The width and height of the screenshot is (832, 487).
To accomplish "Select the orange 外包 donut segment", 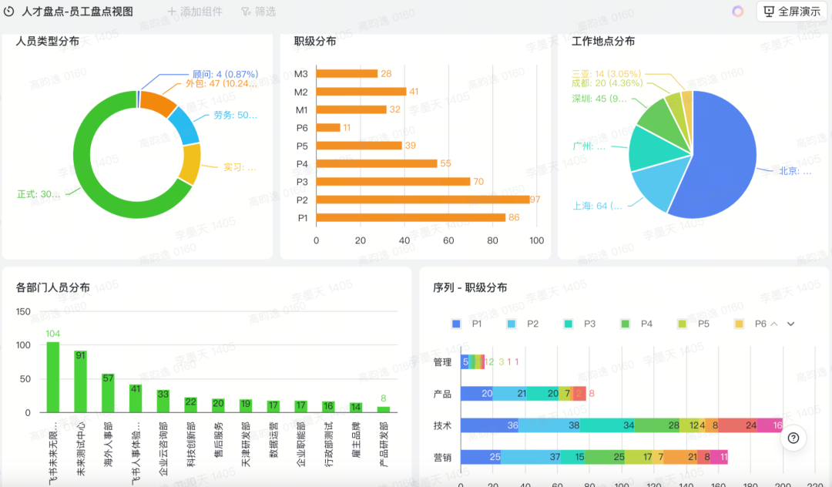I will point(158,103).
